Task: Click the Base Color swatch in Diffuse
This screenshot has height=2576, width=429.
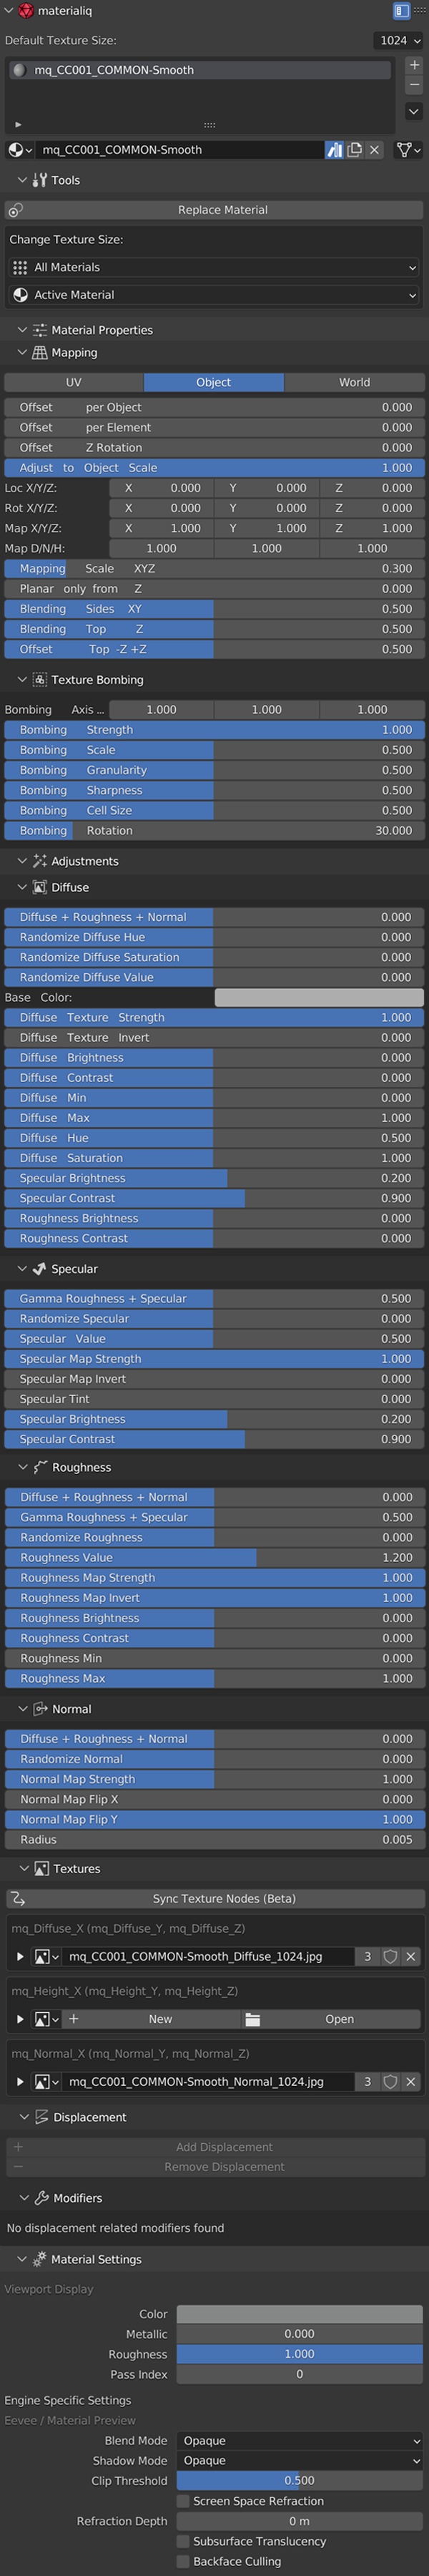Action: click(320, 997)
